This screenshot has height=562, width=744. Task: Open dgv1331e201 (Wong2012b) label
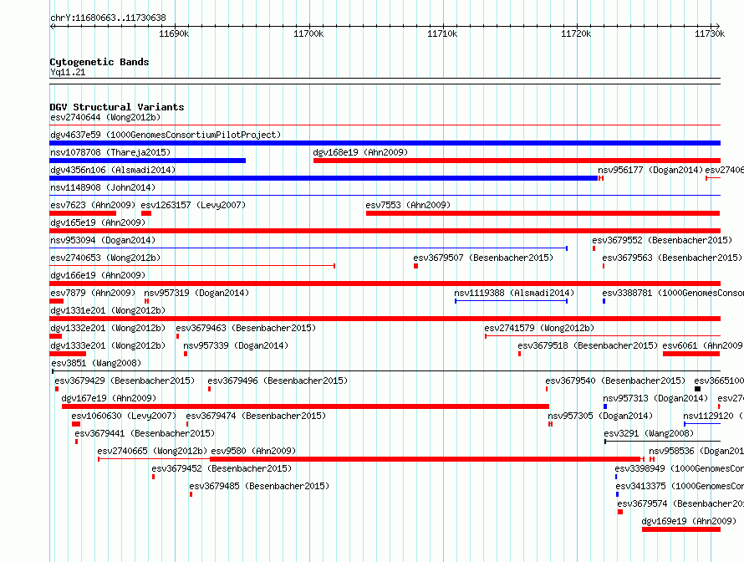coord(108,310)
